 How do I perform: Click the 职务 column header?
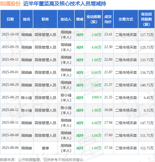(45, 19)
